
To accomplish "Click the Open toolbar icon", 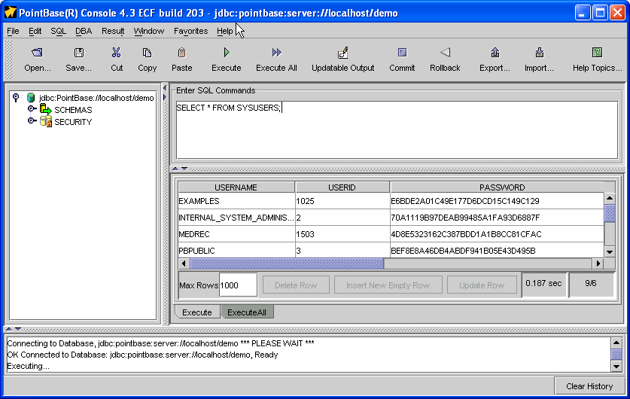I will click(x=38, y=53).
